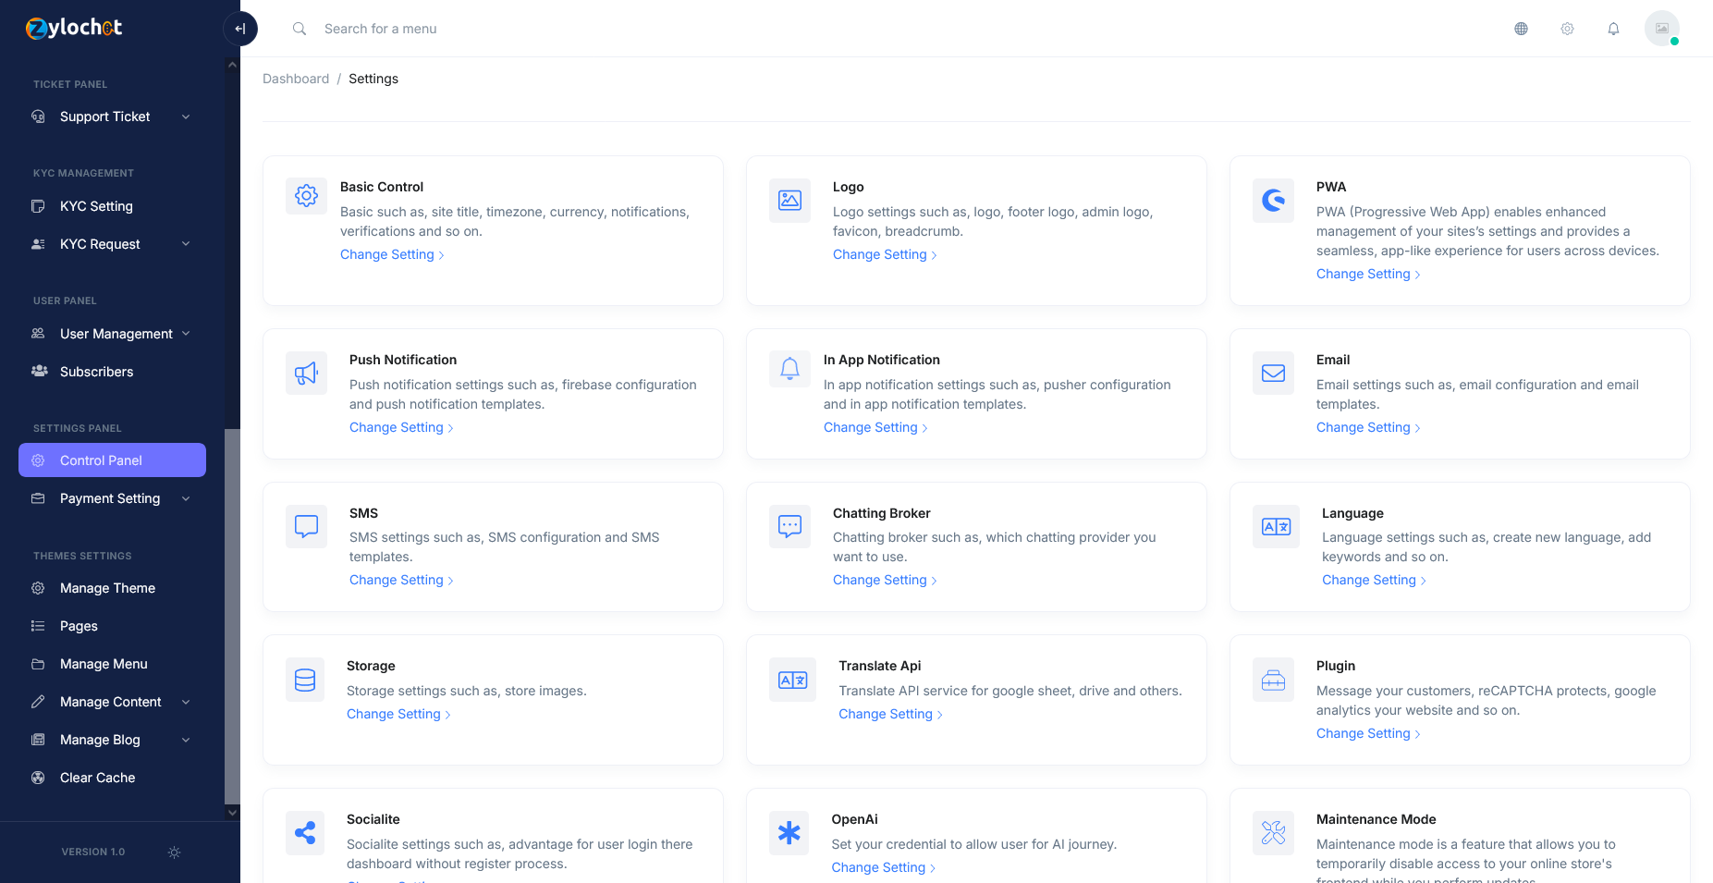Viewport: 1713px width, 883px height.
Task: Open the globe language icon in header
Action: pos(1521,29)
